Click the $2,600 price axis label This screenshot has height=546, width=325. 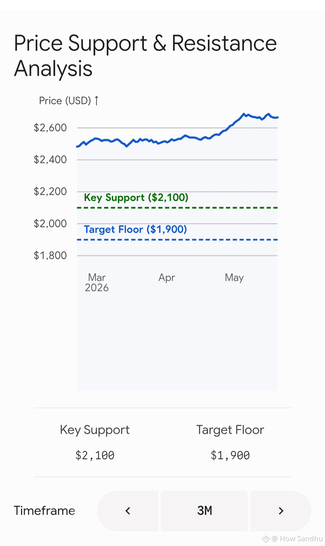click(50, 128)
